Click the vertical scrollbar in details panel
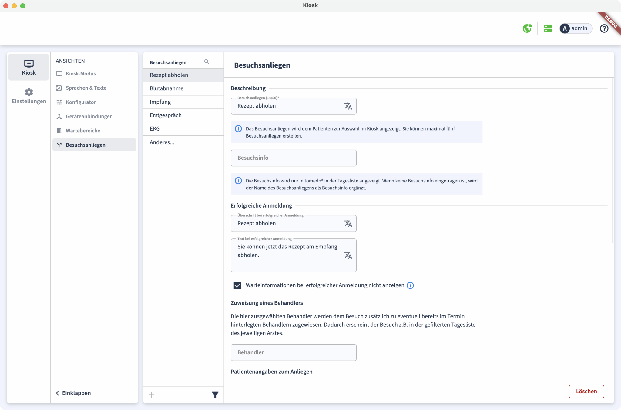Image resolution: width=621 pixels, height=410 pixels. click(613, 161)
